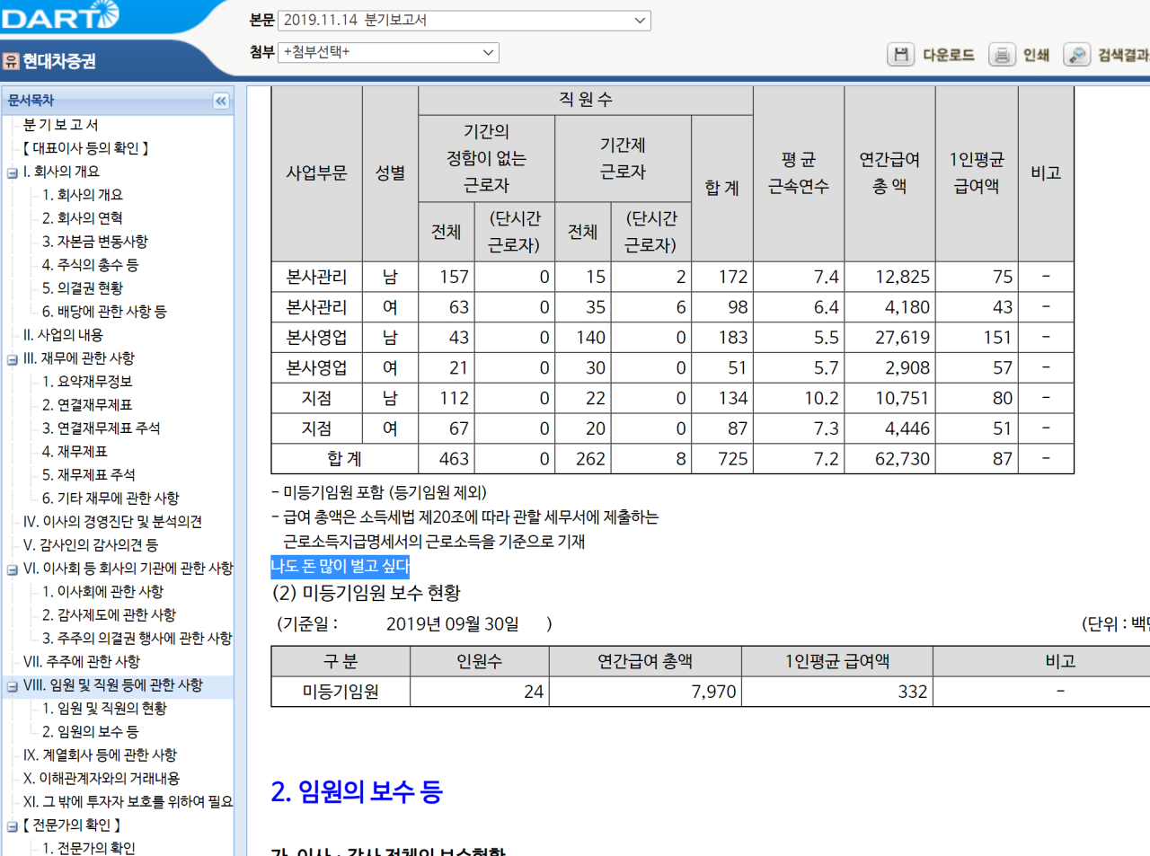Open 1. 이사회에 관한 사항
Screen dimensions: 1150x856
(x=103, y=592)
